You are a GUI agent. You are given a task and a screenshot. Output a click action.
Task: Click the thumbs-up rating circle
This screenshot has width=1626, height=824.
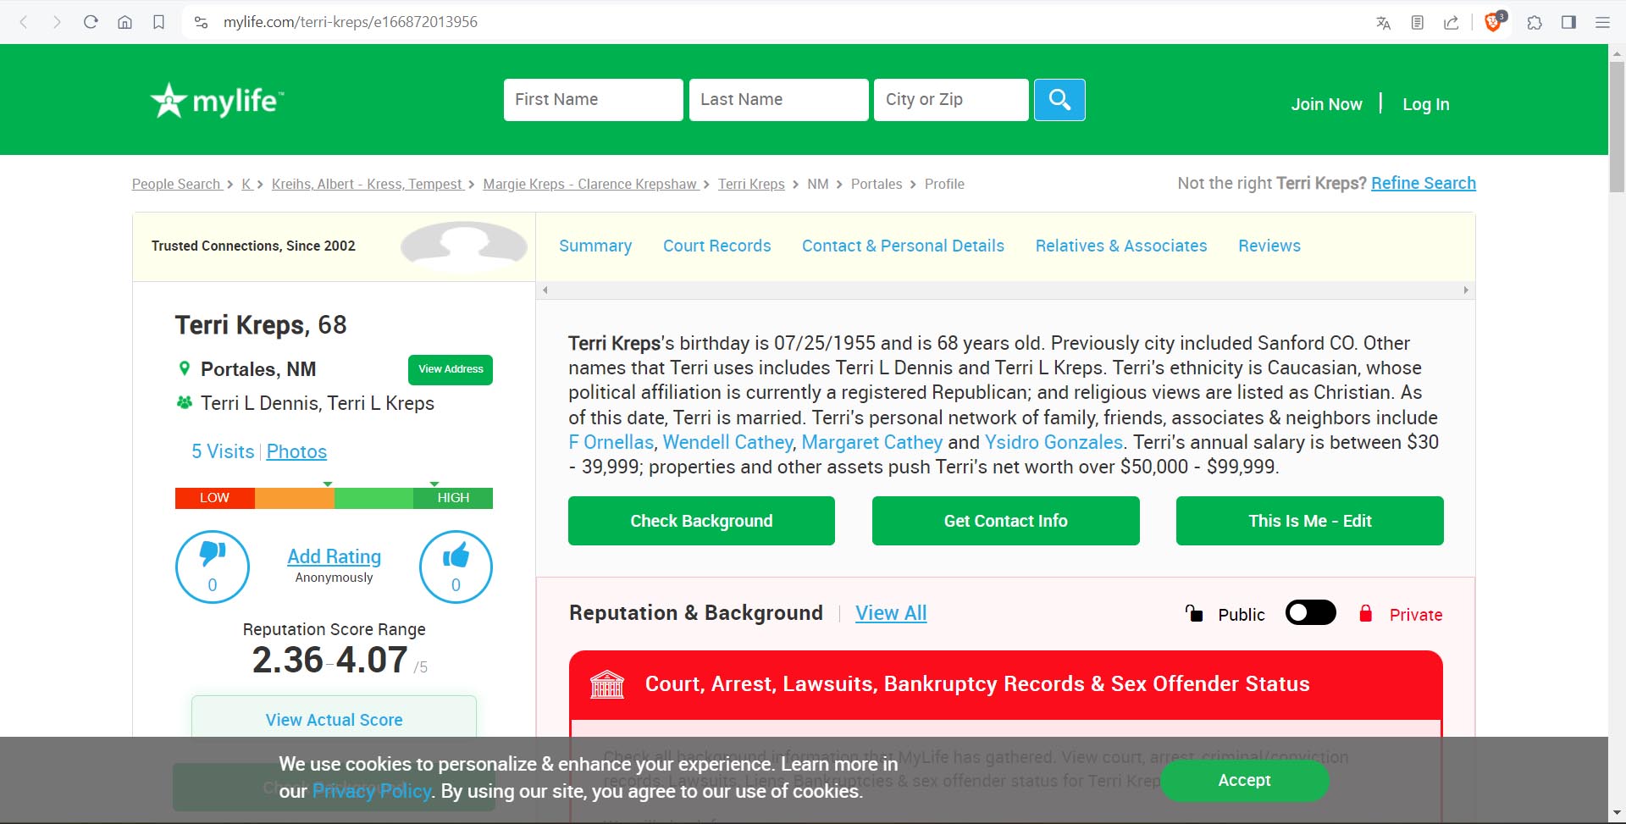456,567
